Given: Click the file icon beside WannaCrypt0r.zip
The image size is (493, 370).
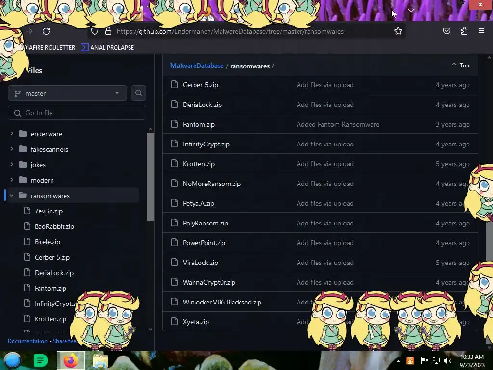Looking at the screenshot, I should (x=174, y=282).
